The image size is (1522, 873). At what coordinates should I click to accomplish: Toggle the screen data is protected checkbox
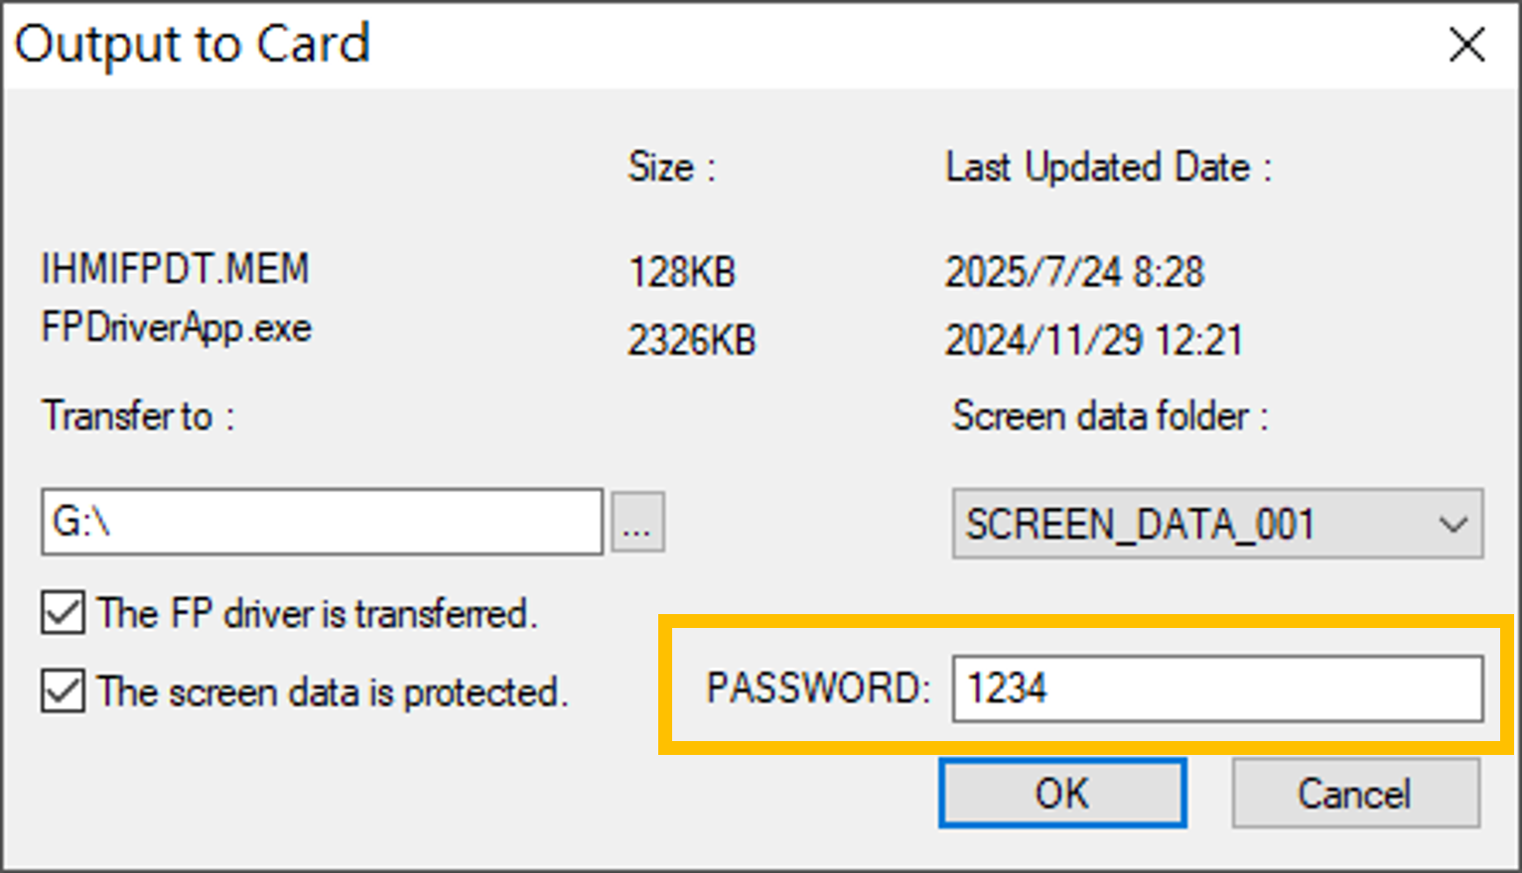coord(63,691)
